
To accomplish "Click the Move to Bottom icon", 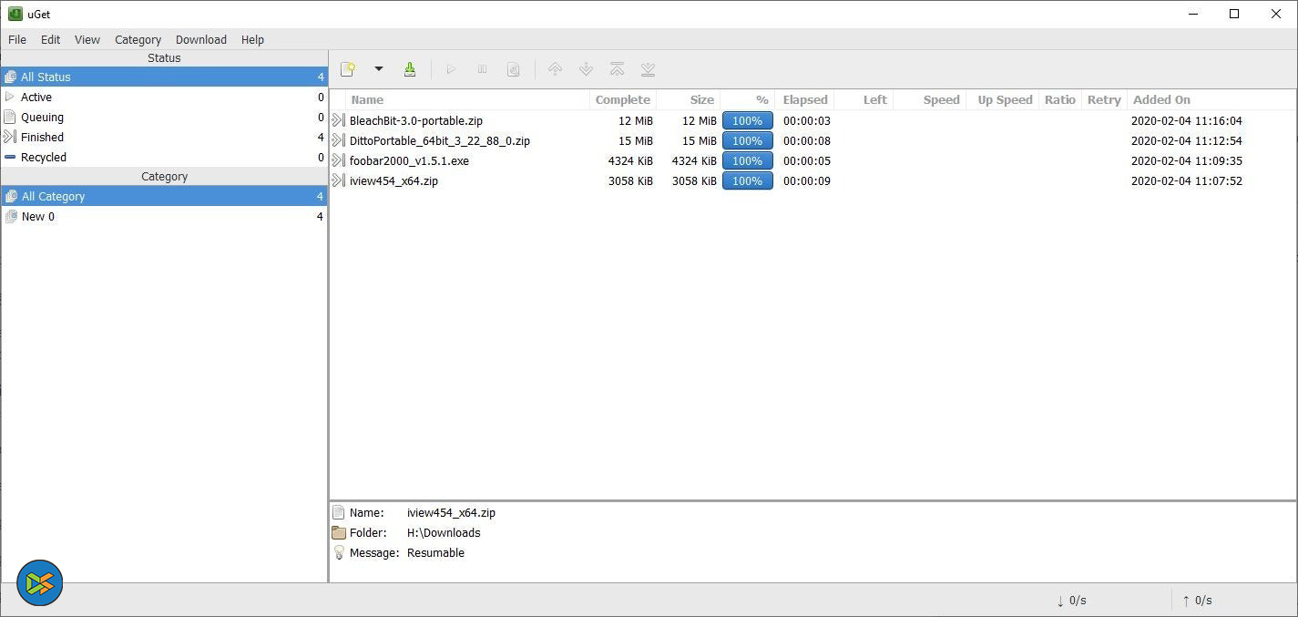I will pos(648,69).
